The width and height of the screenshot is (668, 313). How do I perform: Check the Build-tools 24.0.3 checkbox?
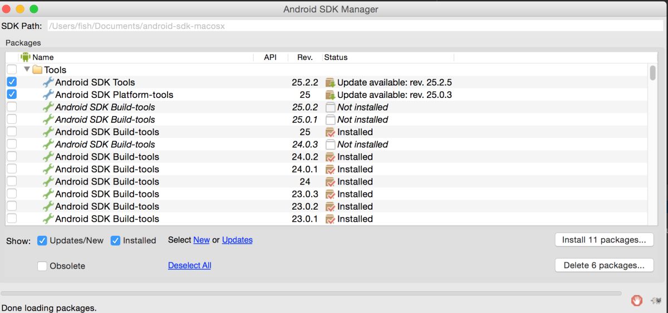pos(12,144)
